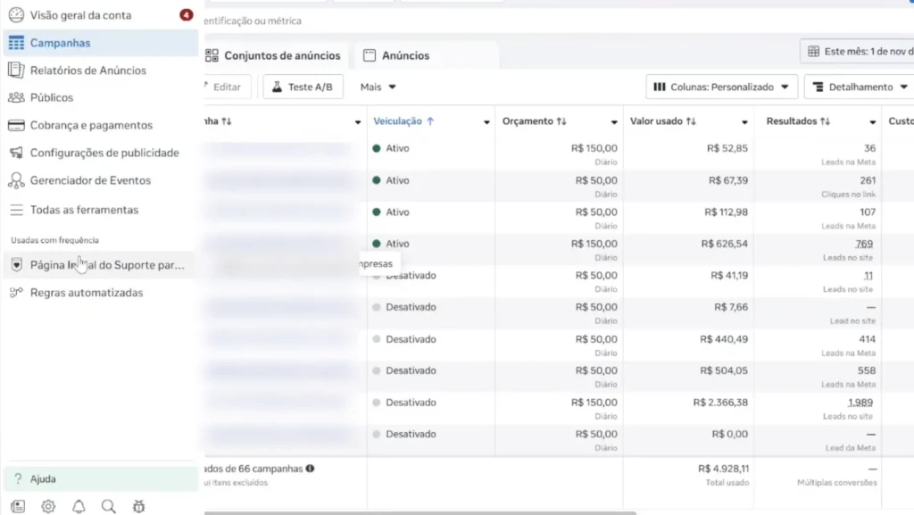Click the campaign name column sort arrows
The width and height of the screenshot is (914, 515).
[227, 121]
